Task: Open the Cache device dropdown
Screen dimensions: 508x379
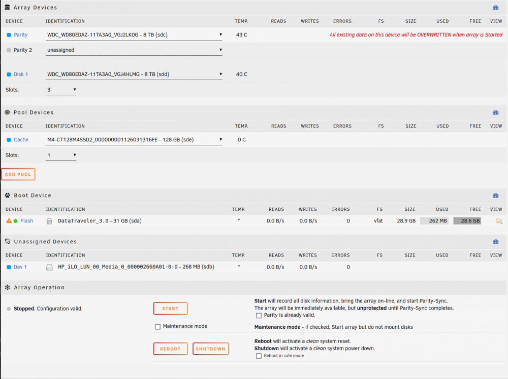Action: [134, 140]
